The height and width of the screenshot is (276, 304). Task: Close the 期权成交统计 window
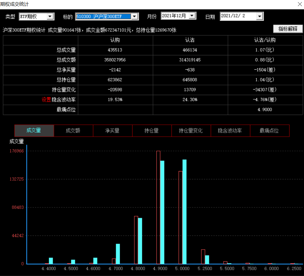(x=300, y=4)
